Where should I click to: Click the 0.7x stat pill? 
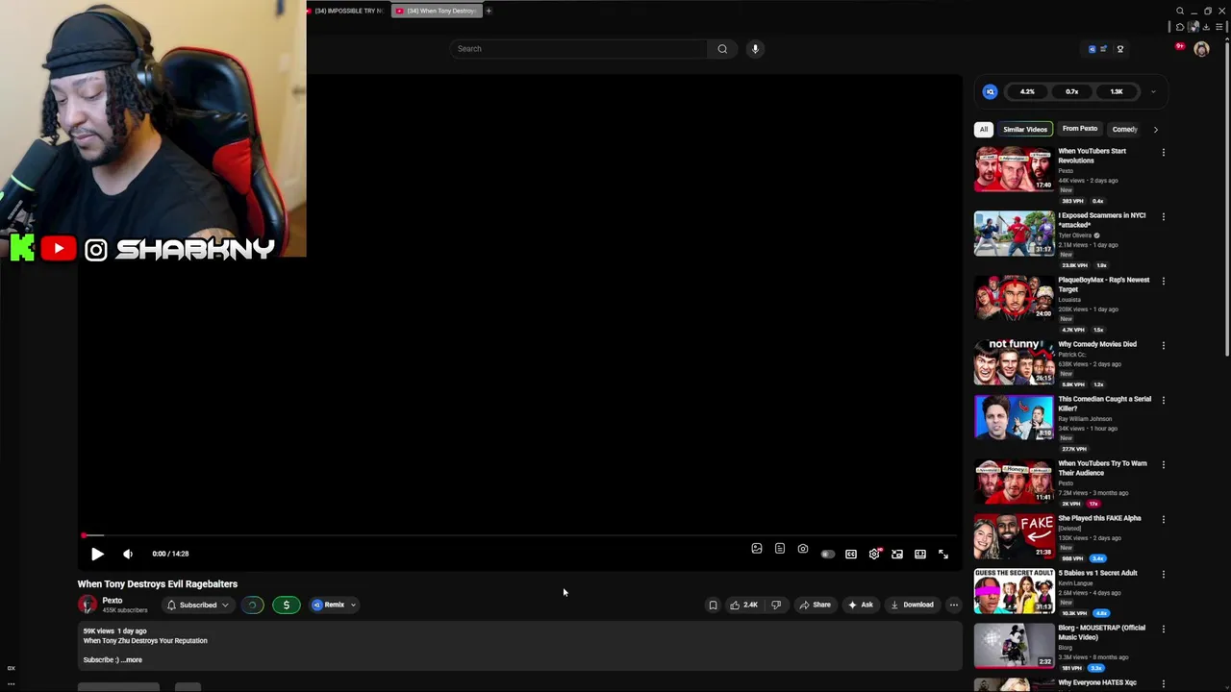pyautogui.click(x=1071, y=92)
